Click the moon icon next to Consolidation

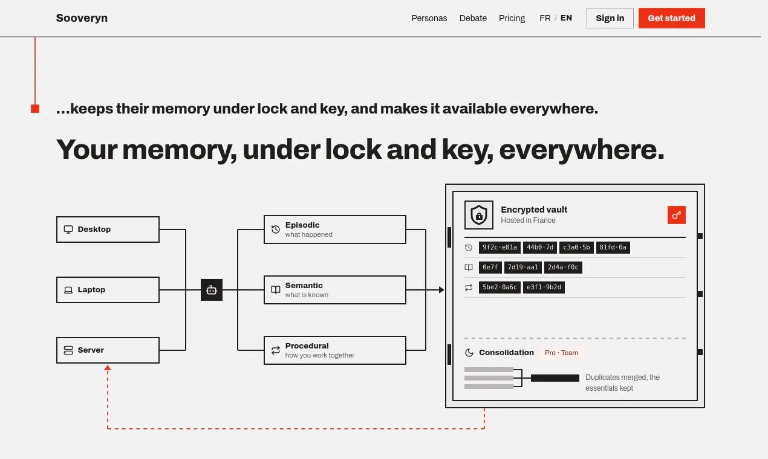tap(469, 353)
